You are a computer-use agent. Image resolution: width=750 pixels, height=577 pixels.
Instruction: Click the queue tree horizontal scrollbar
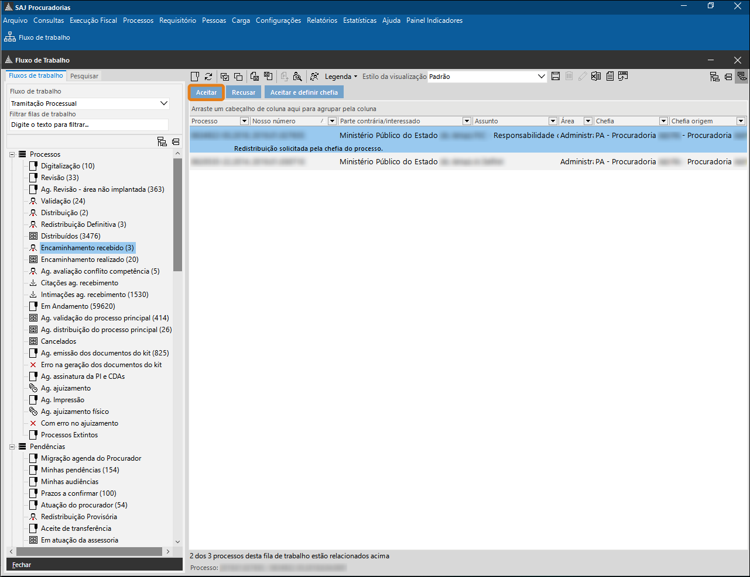coord(89,551)
